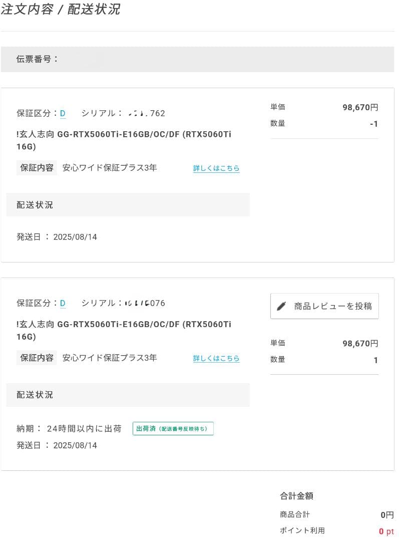Viewport: 399px width, 541px height.
Task: Click the first item's 配送状況 section header
Action: tap(35, 204)
